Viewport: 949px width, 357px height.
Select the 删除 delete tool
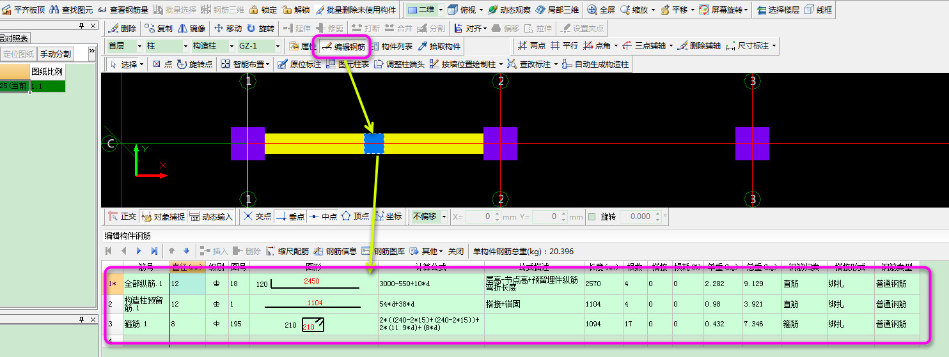122,28
